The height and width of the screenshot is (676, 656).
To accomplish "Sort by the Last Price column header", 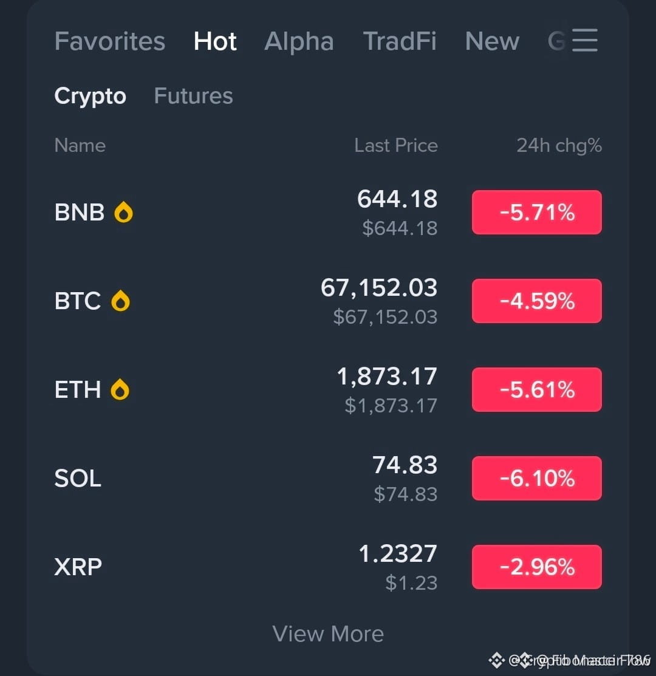I will 396,146.
